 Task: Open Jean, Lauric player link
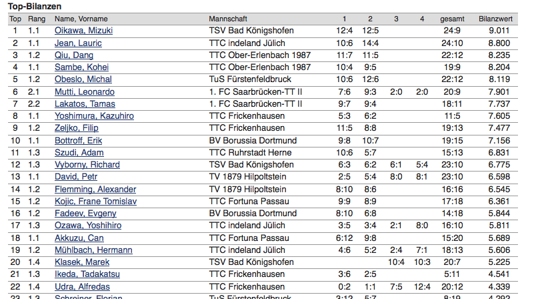click(x=78, y=43)
